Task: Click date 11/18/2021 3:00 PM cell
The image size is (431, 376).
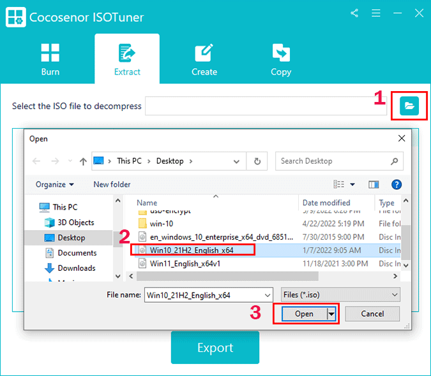Action: pos(335,264)
